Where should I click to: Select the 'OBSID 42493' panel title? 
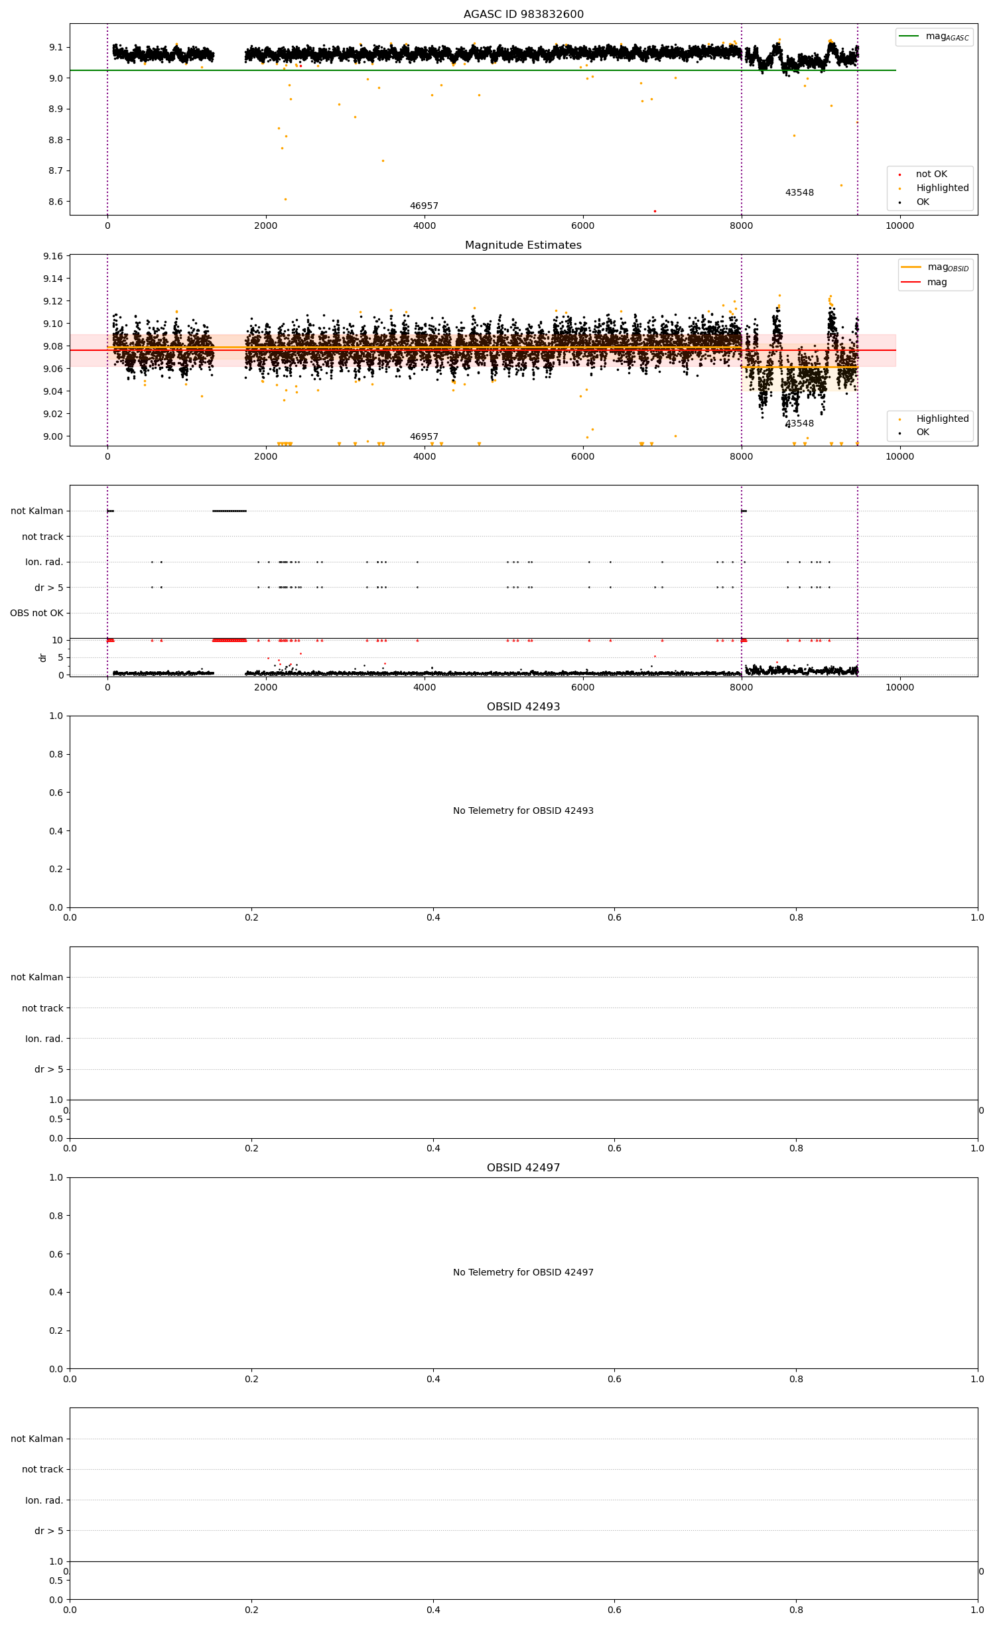pyautogui.click(x=523, y=707)
